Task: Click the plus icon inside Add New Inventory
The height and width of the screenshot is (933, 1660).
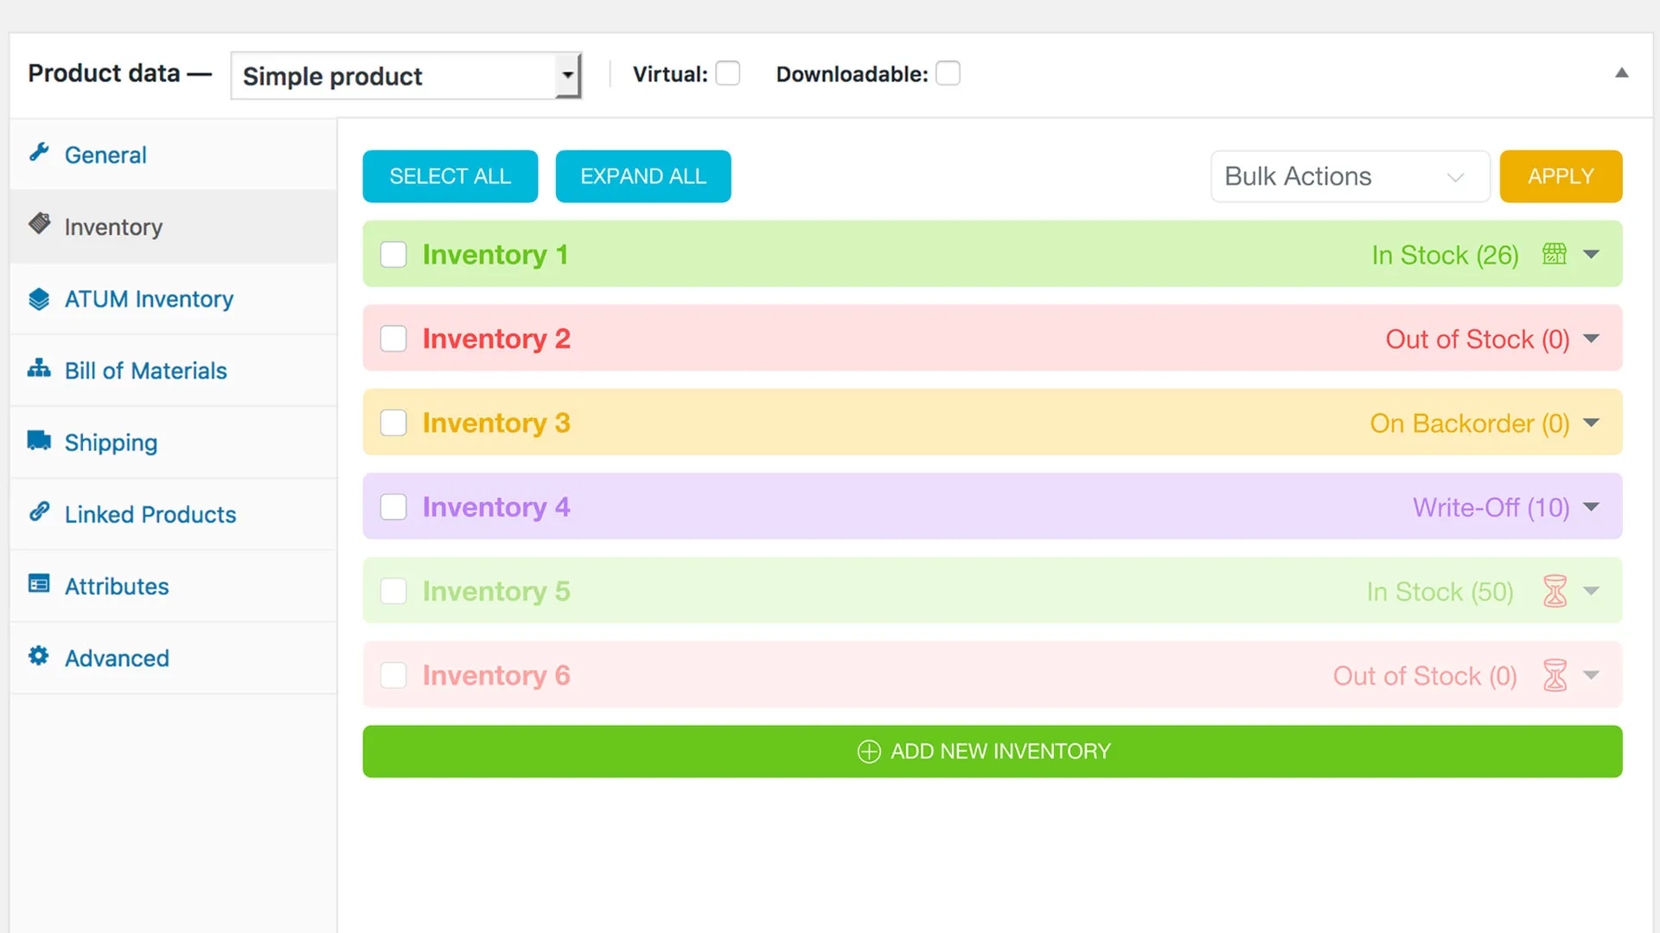Action: pos(868,752)
